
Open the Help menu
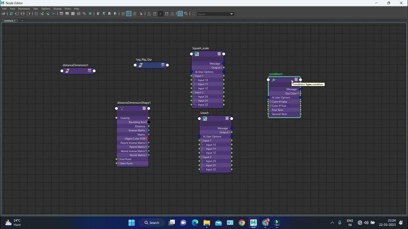76,9
